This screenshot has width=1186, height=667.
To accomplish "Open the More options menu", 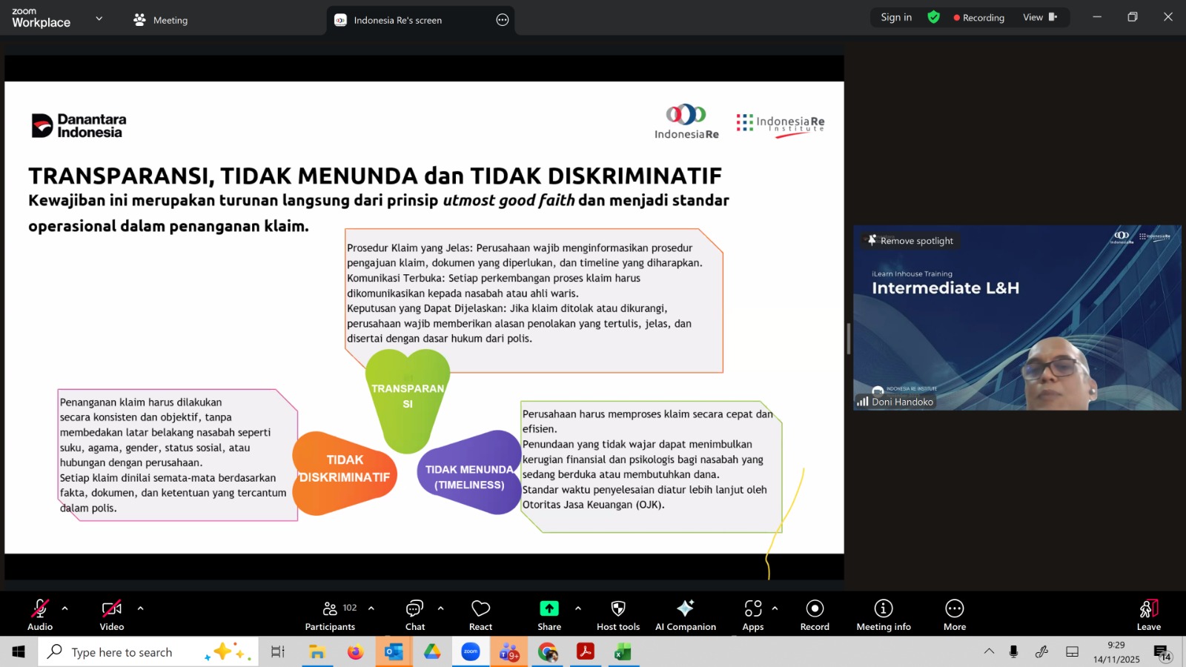I will [954, 615].
